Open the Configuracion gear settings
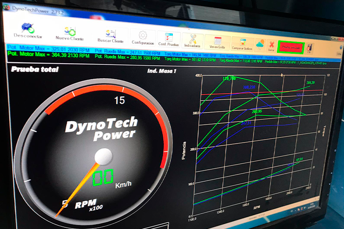This screenshot has width=344, height=229. 143,38
